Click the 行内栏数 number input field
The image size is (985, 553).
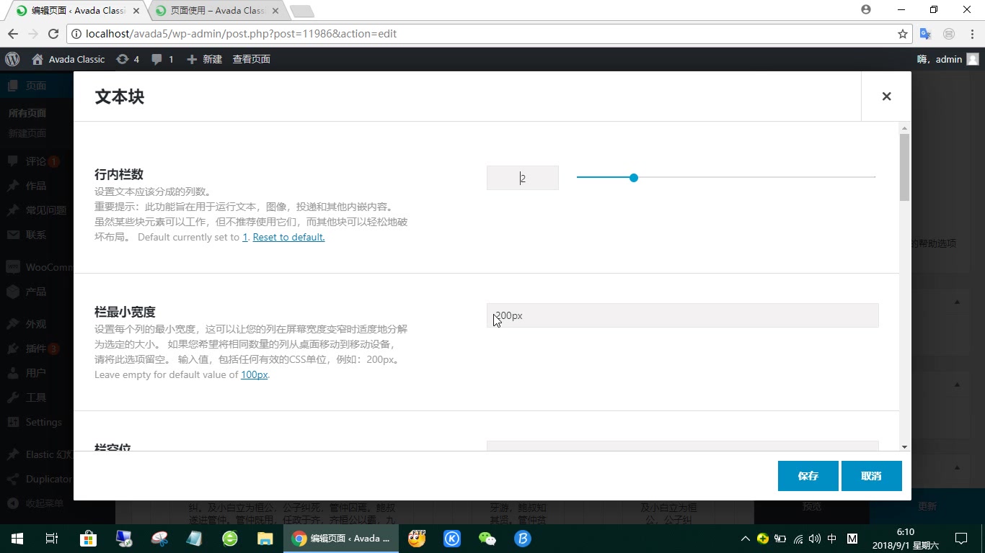coord(523,178)
